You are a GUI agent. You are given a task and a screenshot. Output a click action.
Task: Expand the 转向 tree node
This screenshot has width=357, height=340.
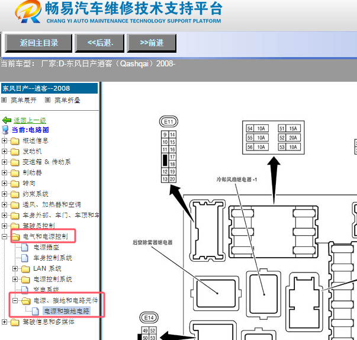4,183
